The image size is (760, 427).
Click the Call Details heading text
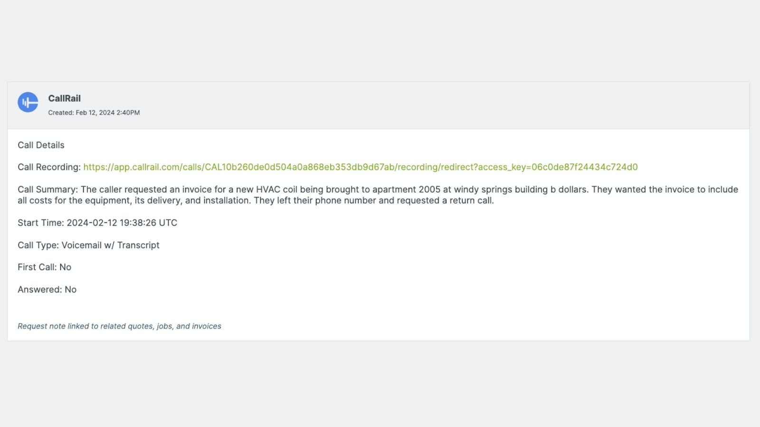coord(41,145)
